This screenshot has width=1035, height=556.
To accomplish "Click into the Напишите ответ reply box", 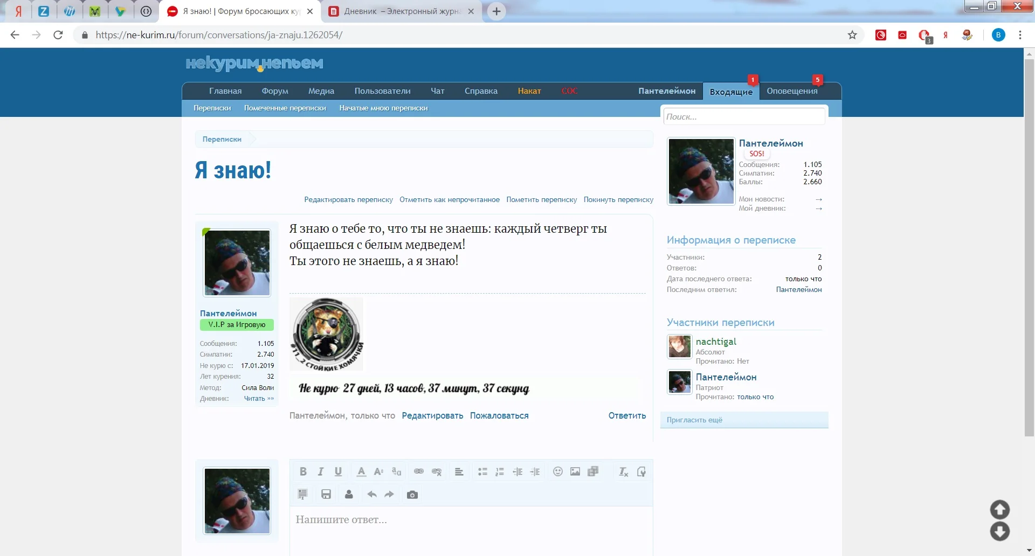I will 471,530.
